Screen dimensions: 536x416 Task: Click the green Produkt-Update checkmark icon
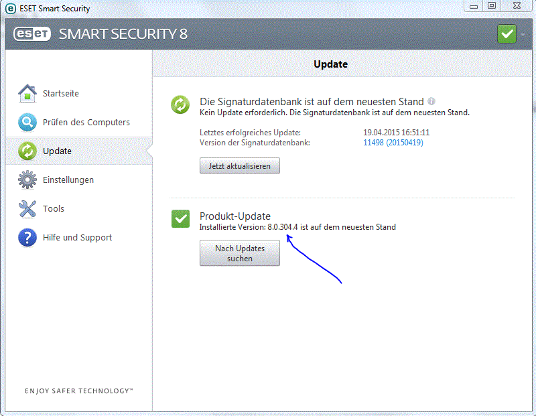(x=180, y=218)
